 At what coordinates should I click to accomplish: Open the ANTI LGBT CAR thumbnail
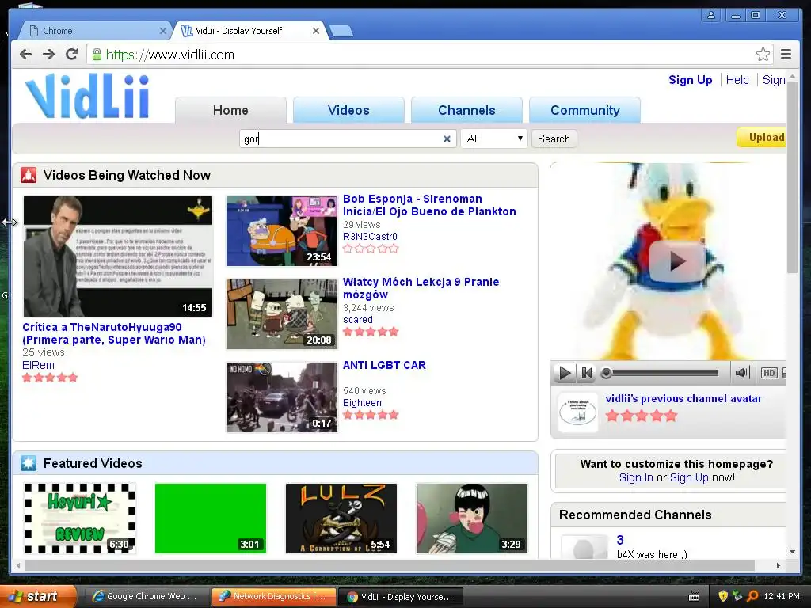[282, 397]
